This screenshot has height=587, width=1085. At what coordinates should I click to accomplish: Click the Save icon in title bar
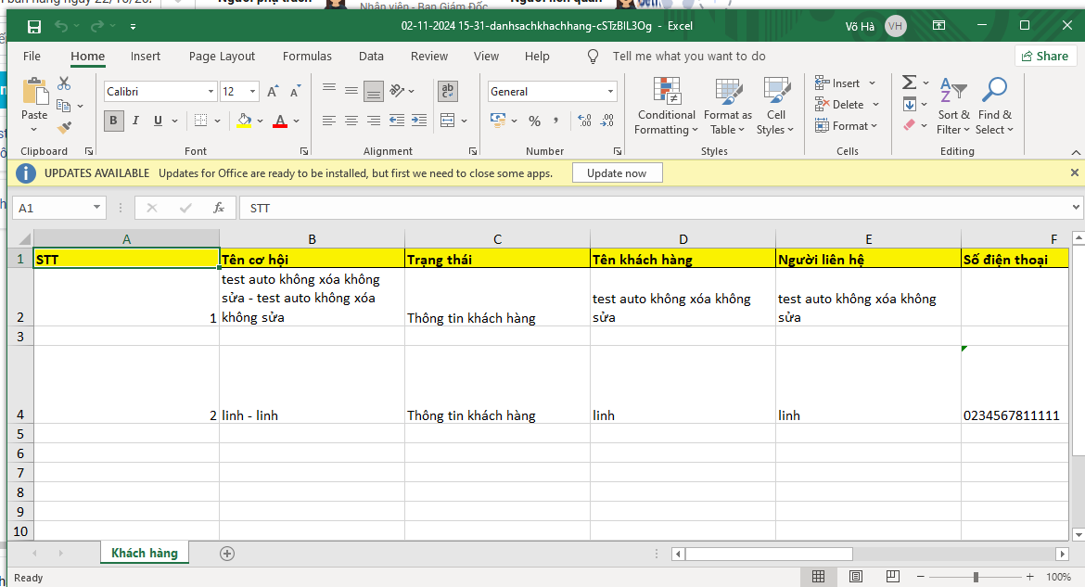[x=34, y=26]
